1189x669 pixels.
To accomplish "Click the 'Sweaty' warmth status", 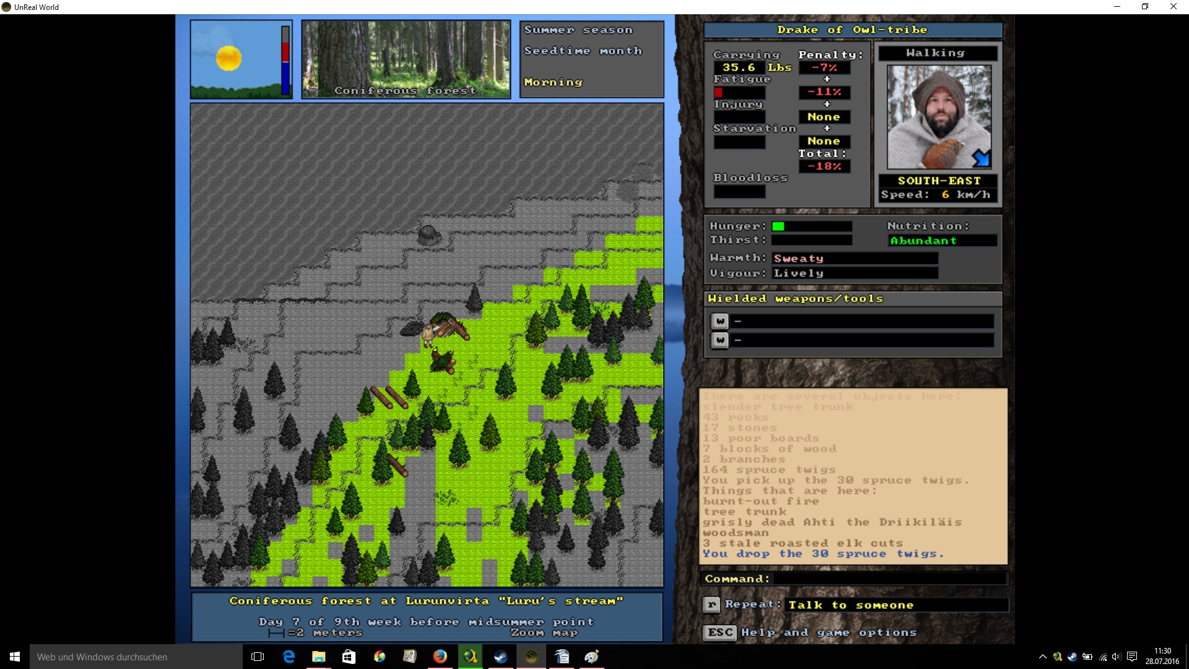I will coord(855,258).
